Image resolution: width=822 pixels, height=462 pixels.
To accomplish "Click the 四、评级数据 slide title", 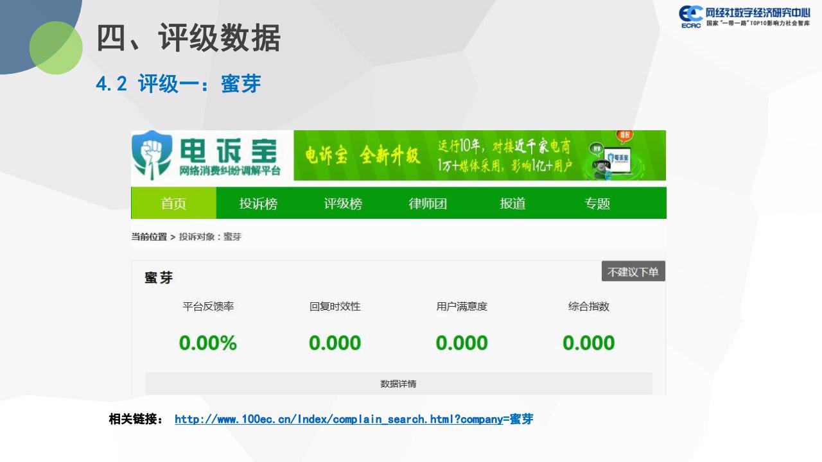I will pos(188,38).
